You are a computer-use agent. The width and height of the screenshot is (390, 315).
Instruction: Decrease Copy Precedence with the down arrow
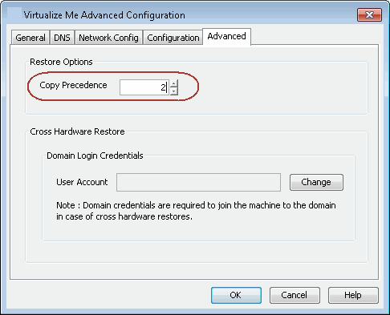click(174, 91)
